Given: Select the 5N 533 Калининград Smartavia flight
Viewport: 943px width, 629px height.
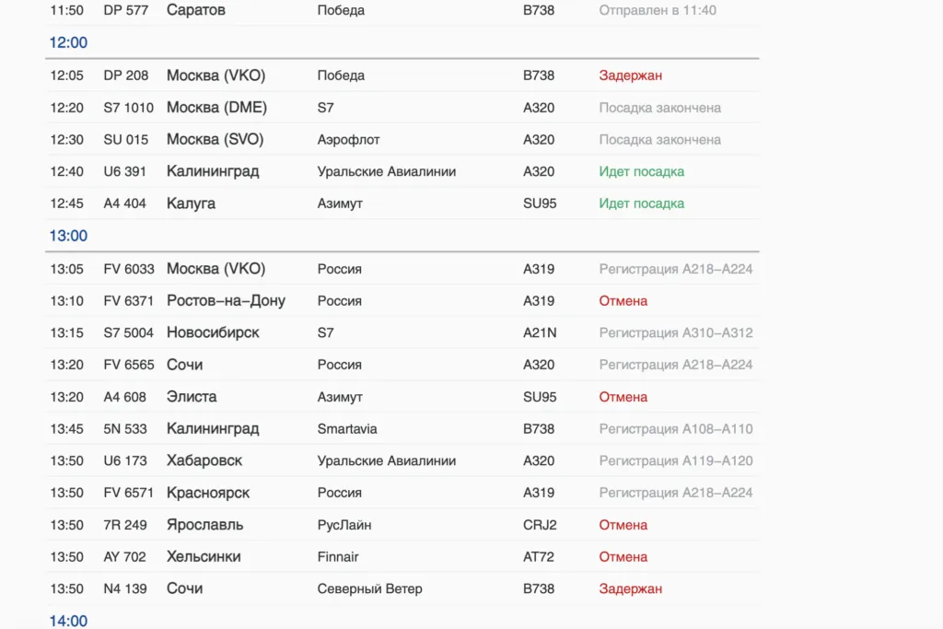Looking at the screenshot, I should 402,429.
